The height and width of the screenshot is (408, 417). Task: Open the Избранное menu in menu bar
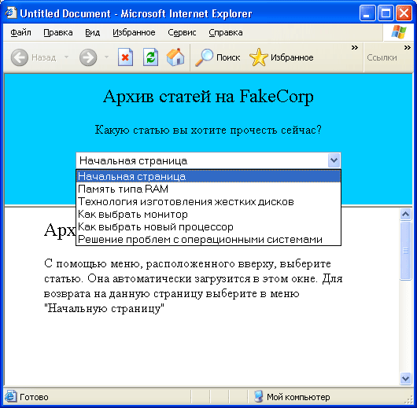click(134, 32)
